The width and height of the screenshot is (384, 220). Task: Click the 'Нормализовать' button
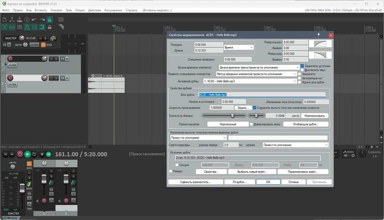[x=315, y=116]
